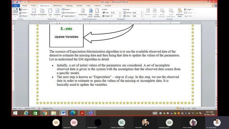
Task: Click the taskbar clock and date
Action: (x=210, y=113)
